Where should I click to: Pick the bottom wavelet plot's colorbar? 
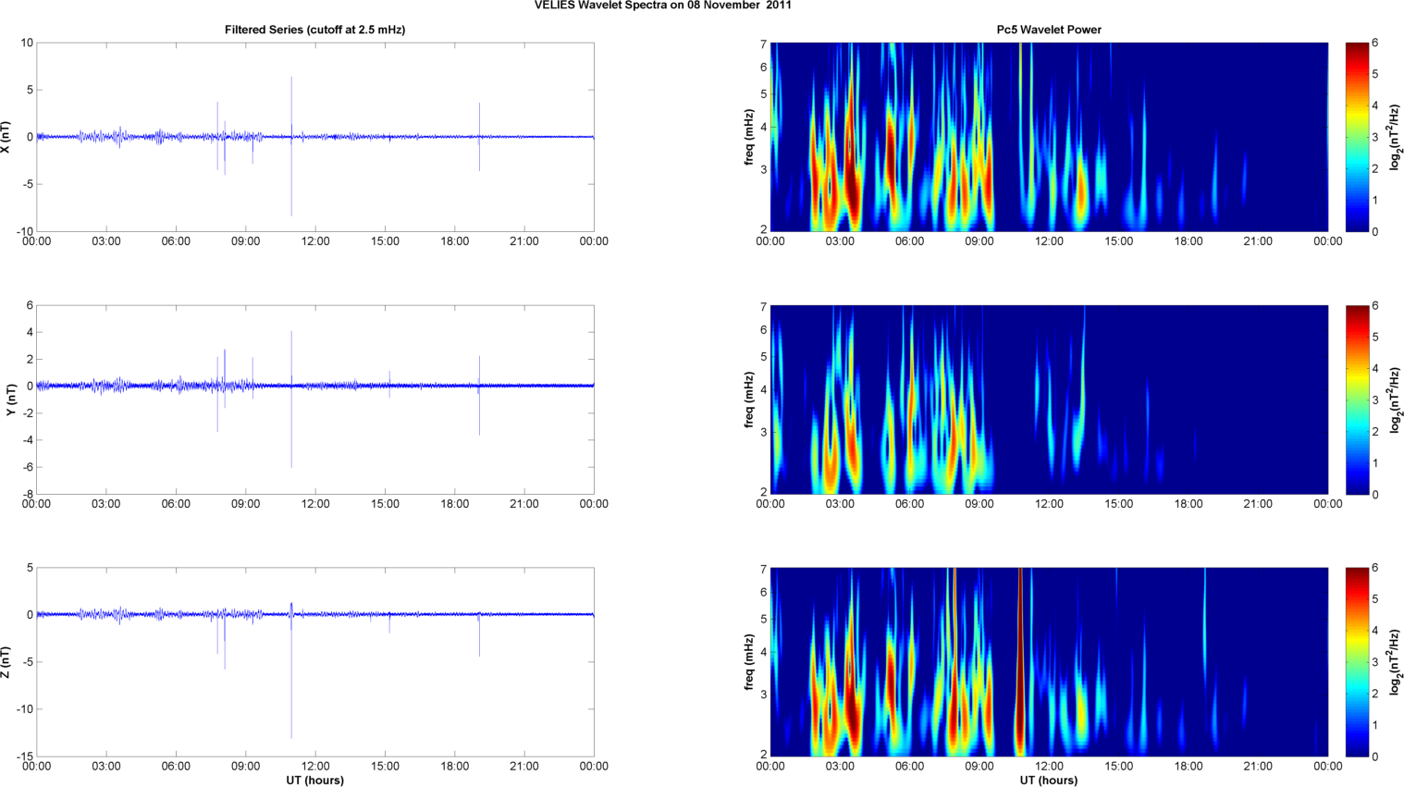(x=1356, y=662)
